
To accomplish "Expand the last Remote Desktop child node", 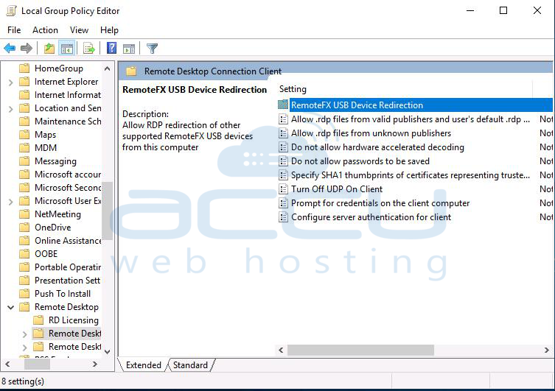I will click(24, 347).
